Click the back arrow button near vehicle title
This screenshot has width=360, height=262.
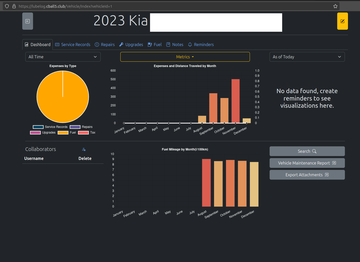[28, 21]
